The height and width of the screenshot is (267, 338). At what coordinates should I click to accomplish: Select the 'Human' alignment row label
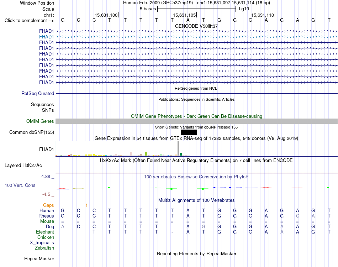[x=47, y=210]
